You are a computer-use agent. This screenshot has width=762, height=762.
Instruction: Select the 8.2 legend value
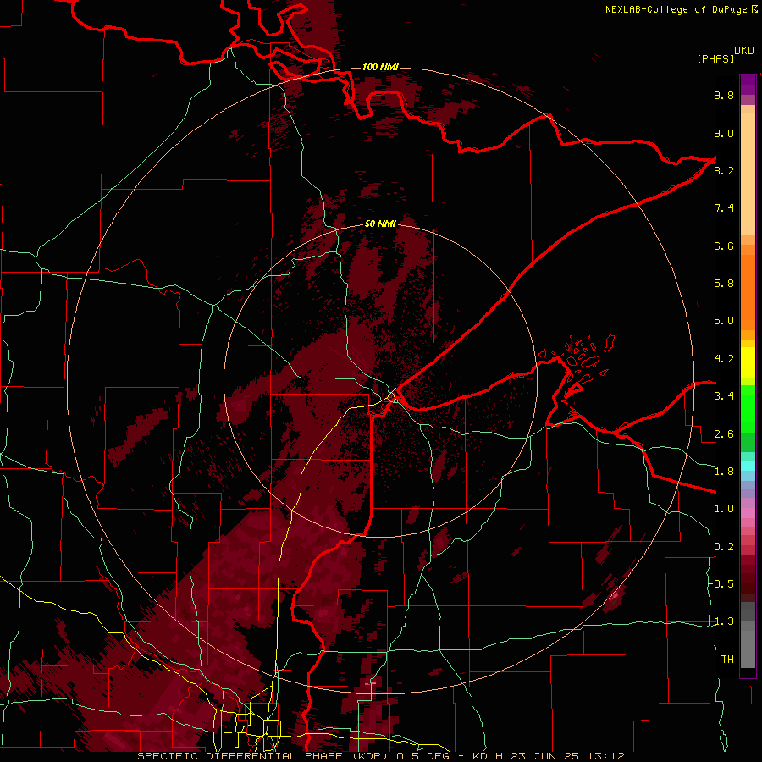pos(724,170)
